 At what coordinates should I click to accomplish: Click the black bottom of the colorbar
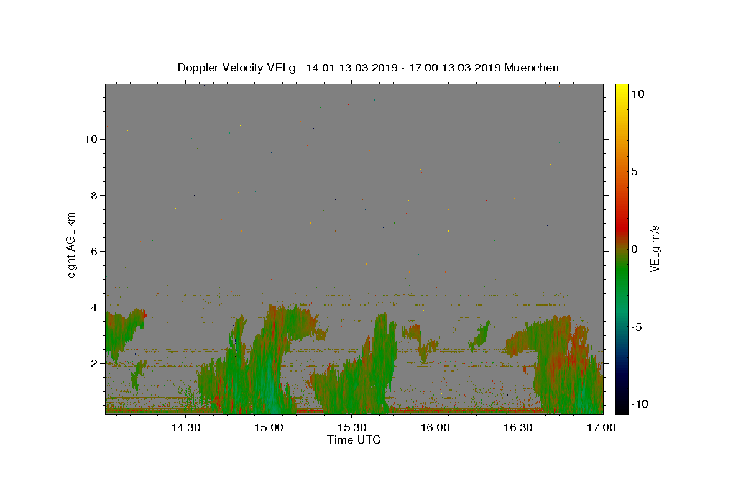622,409
